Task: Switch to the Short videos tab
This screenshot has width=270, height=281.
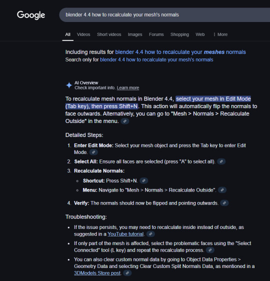Action: pos(109,34)
